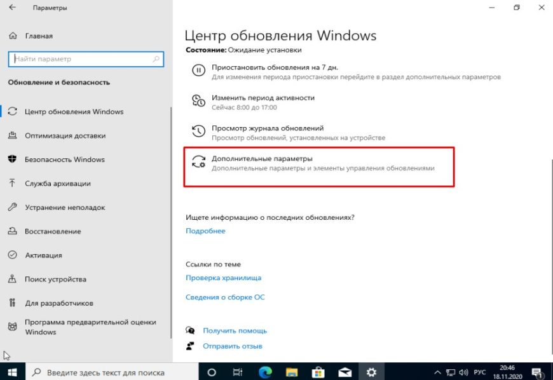Click the checkmark icon beside Активация
This screenshot has width=553, height=380.
click(x=12, y=255)
